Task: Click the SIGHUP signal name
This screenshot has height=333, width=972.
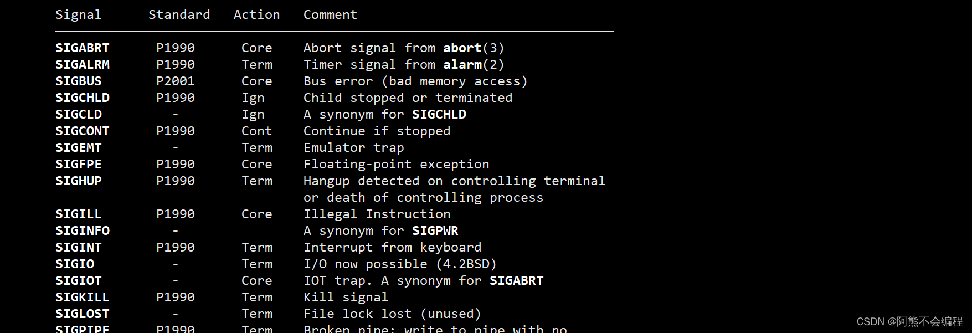Action: pyautogui.click(x=79, y=181)
